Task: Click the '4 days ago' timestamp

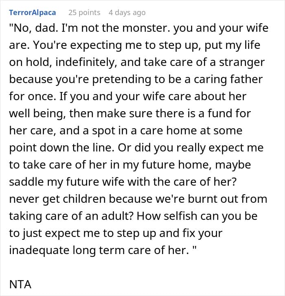Action: click(x=127, y=13)
